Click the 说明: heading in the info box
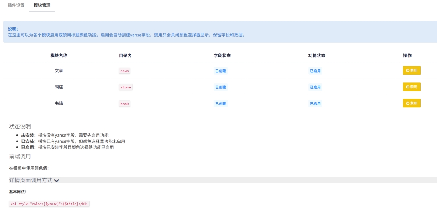437x217 pixels. pyautogui.click(x=13, y=29)
